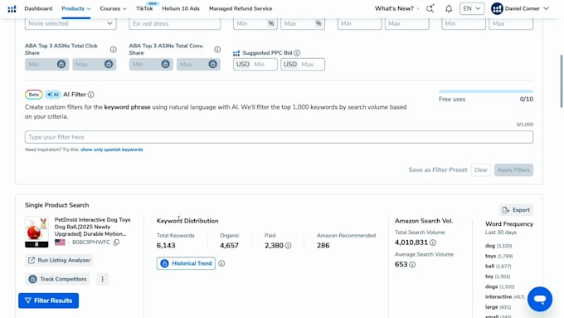Click info icon next to Historical Trend

(x=221, y=263)
